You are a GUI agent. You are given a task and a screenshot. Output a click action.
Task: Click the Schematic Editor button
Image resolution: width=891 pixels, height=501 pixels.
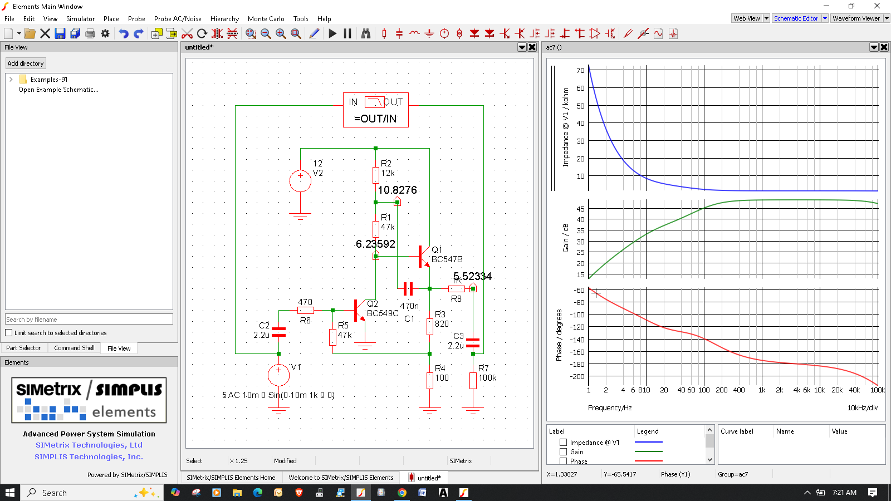(796, 18)
